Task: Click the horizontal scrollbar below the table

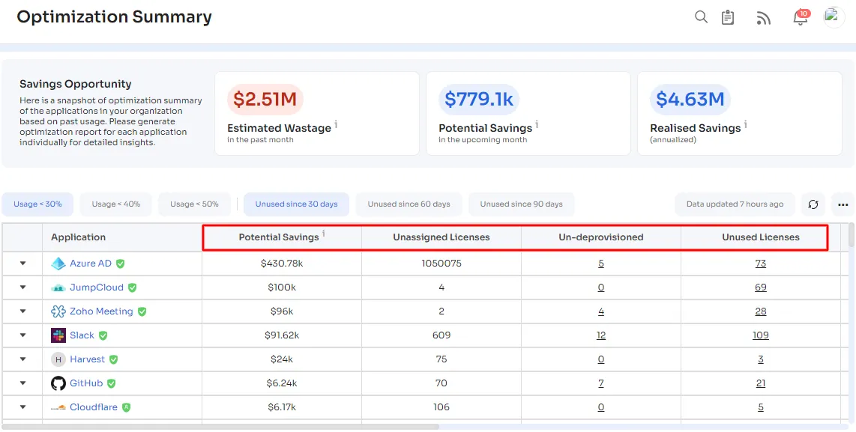Action: tap(220, 427)
